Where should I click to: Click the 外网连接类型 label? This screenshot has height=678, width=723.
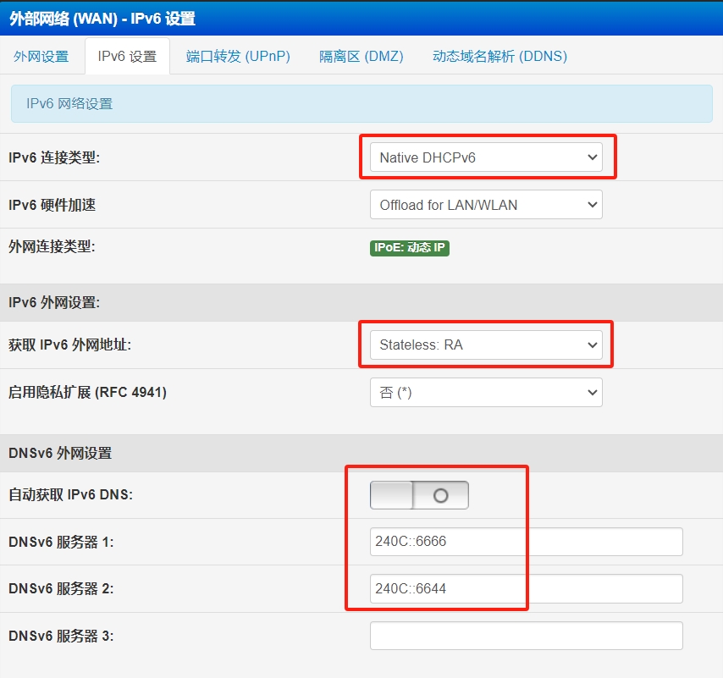pyautogui.click(x=52, y=246)
